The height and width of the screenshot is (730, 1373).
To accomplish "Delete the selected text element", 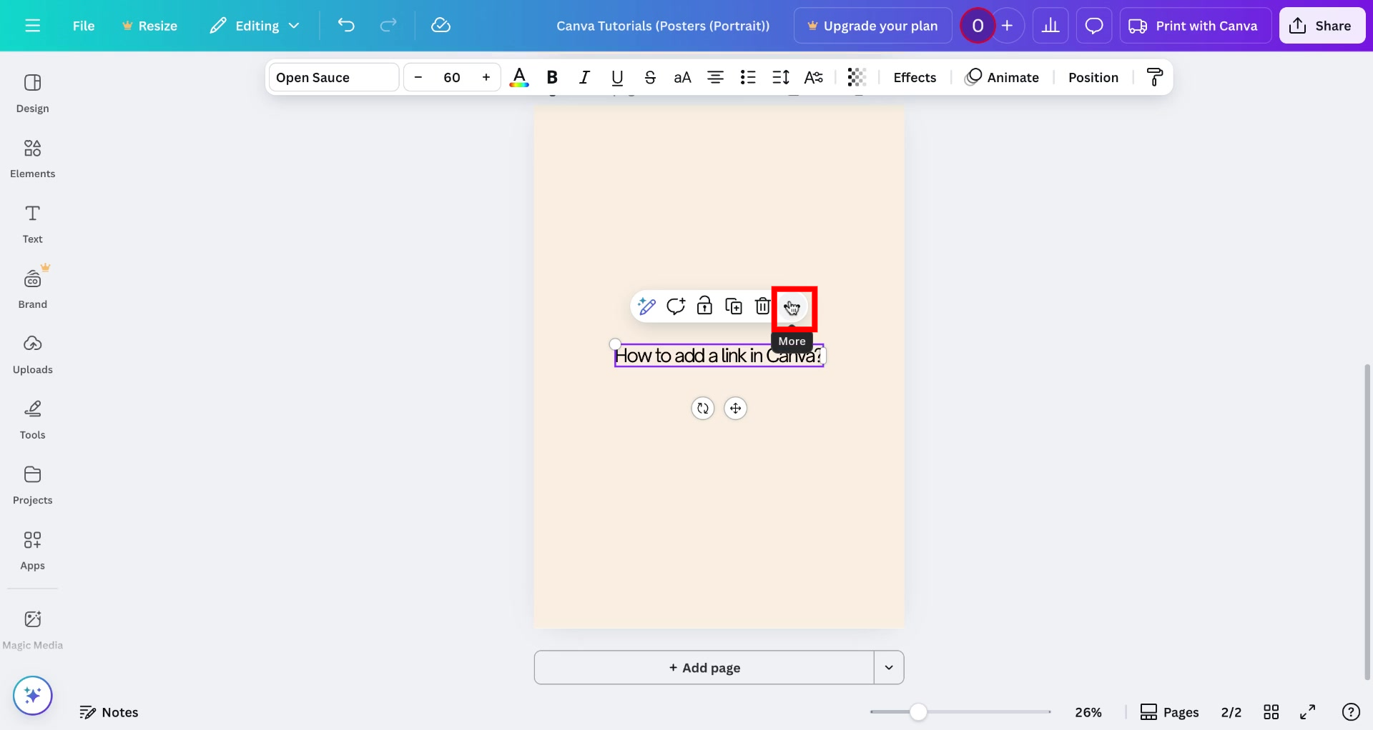I will tap(762, 306).
